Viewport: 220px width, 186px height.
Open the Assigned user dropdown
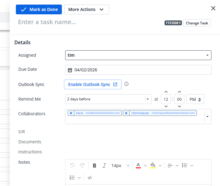[x=207, y=55]
